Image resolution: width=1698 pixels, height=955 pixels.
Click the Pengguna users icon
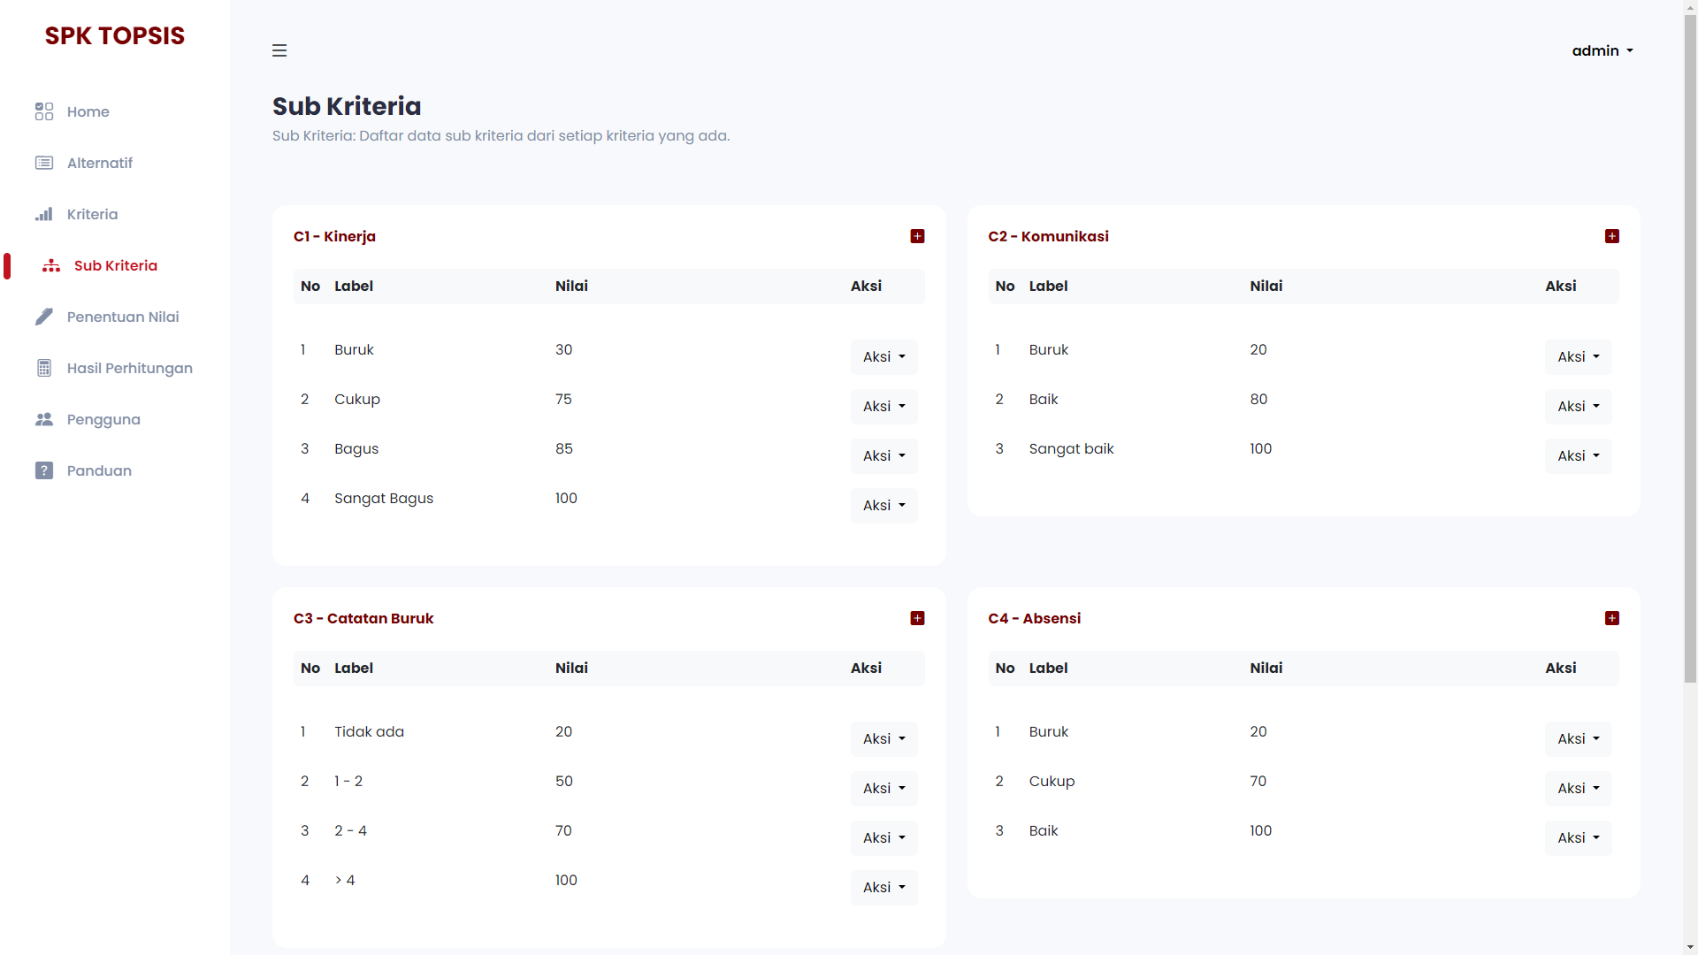coord(44,419)
